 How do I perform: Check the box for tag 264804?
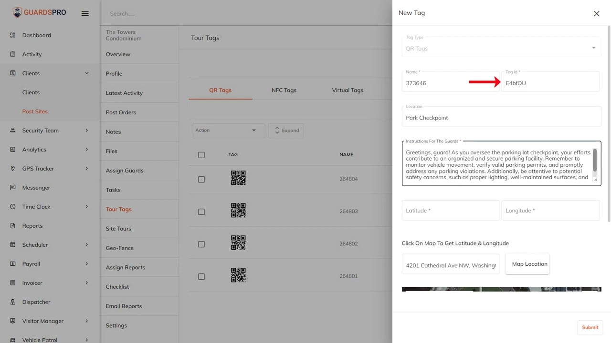pyautogui.click(x=201, y=180)
